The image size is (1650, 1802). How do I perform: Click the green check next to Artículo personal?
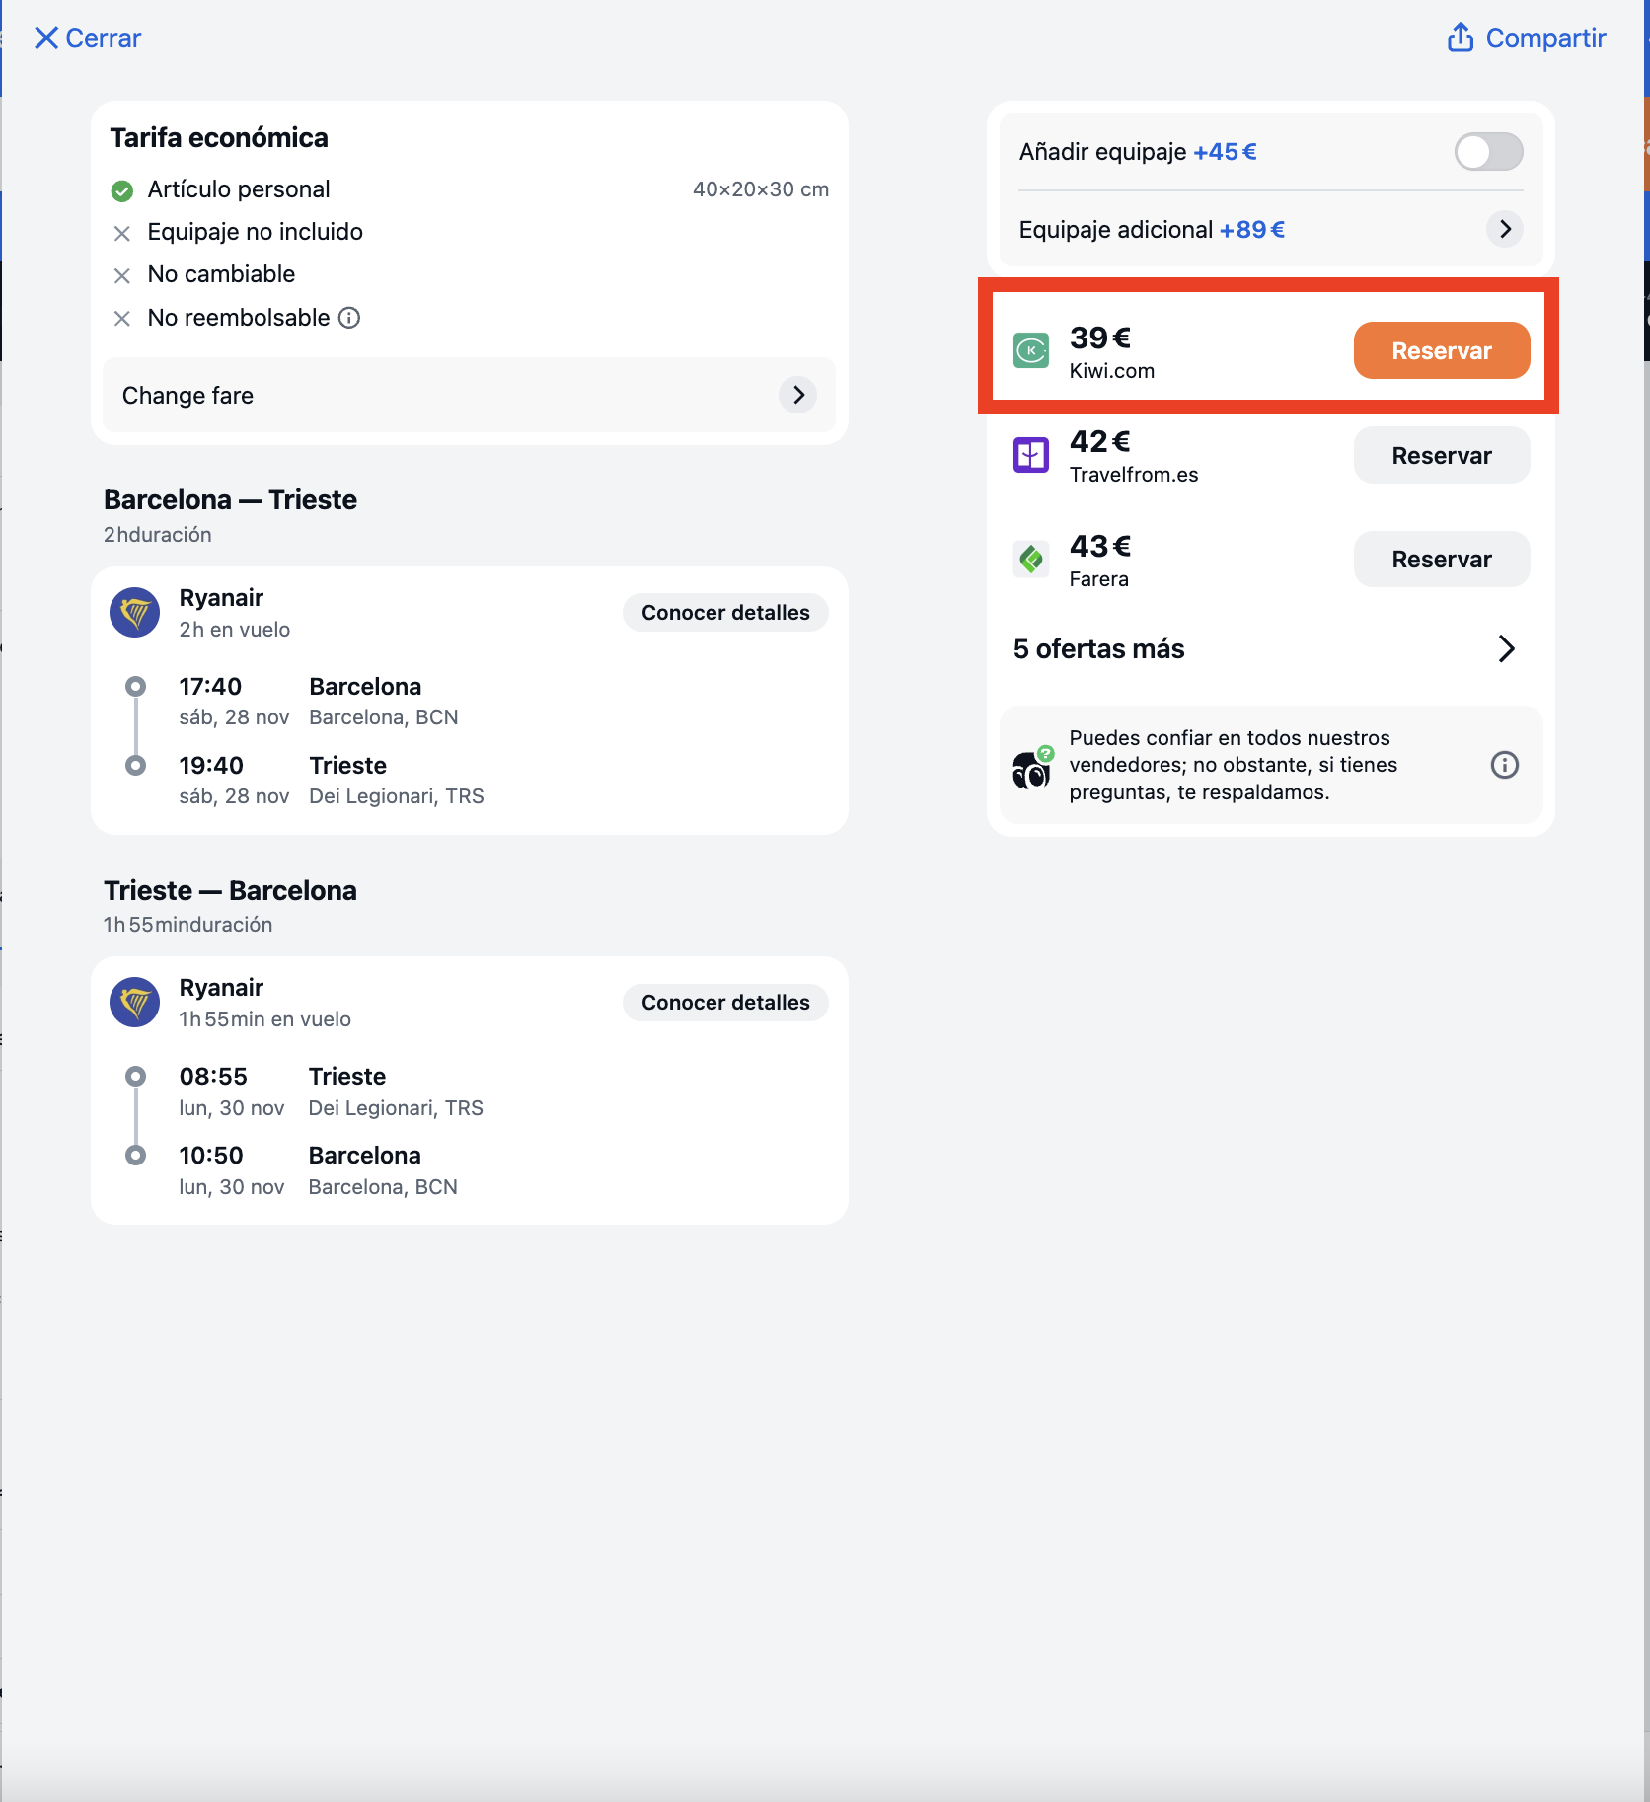pos(122,190)
